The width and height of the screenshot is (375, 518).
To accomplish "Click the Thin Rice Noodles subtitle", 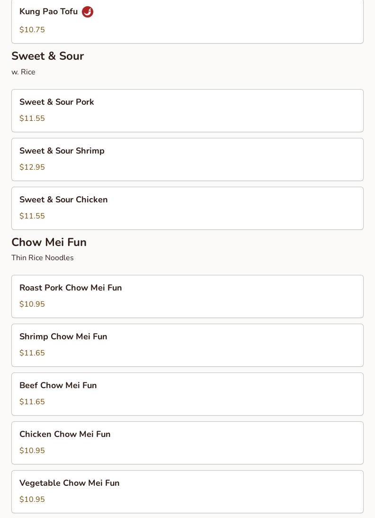I will (x=43, y=258).
